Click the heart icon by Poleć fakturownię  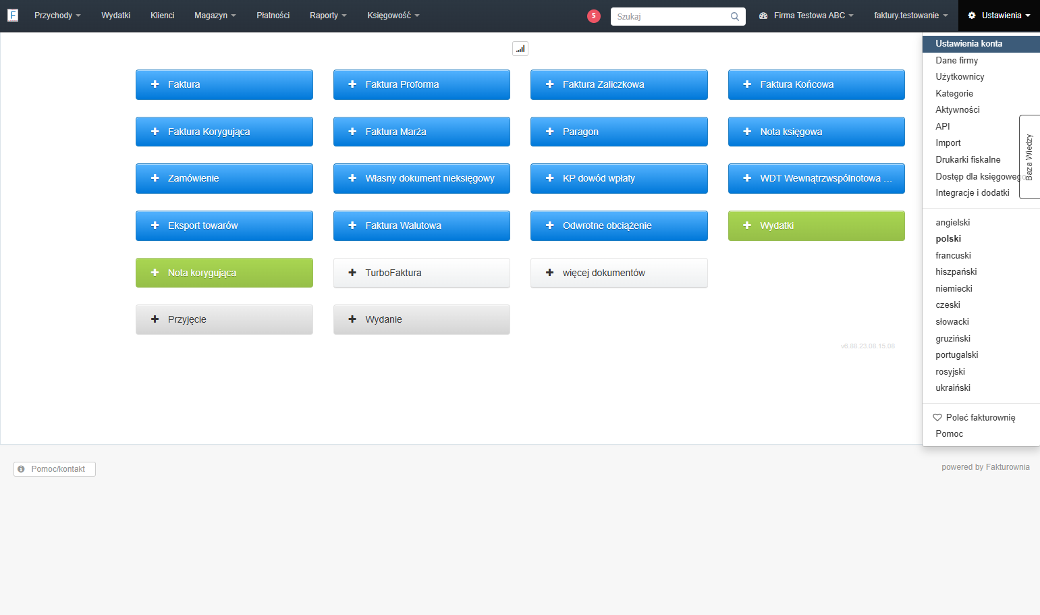pyautogui.click(x=937, y=417)
